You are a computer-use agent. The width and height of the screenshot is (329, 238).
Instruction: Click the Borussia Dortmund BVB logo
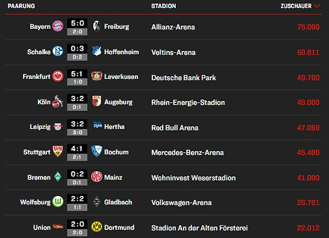pos(97,227)
